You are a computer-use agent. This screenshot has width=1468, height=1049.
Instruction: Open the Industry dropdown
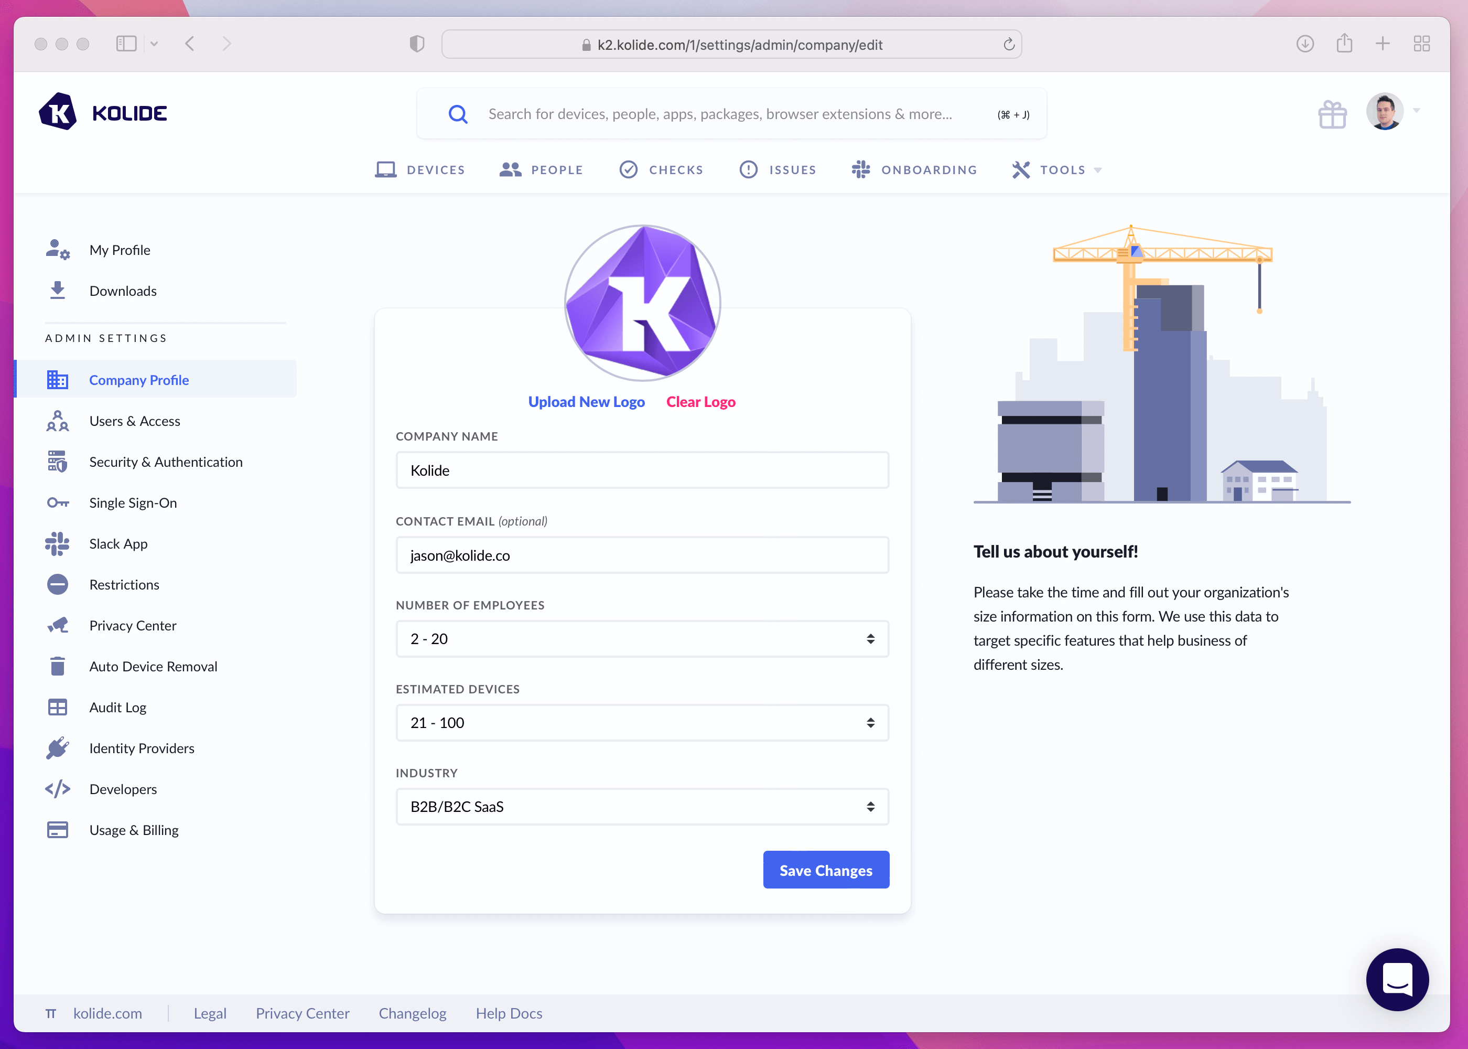(x=642, y=807)
